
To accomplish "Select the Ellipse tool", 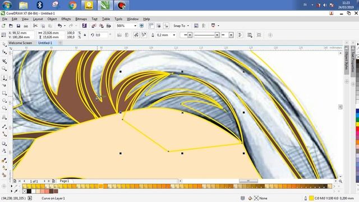I will [4, 100].
